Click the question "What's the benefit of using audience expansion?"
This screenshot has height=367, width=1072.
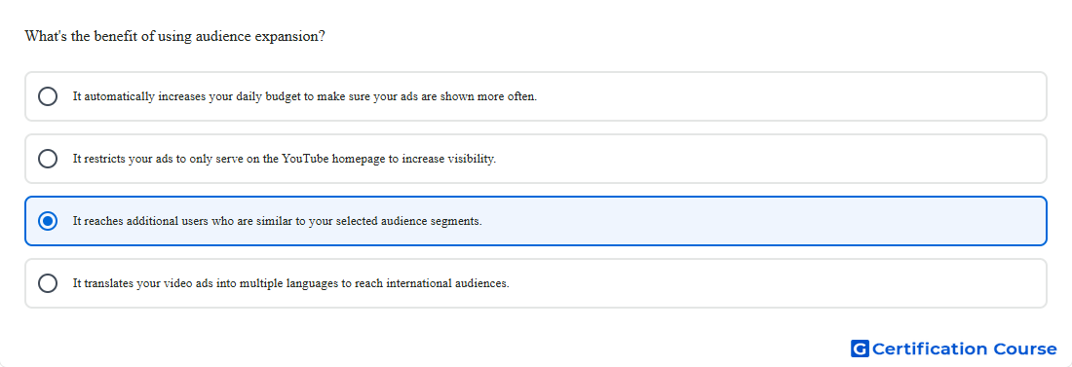[175, 36]
